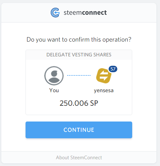
Task: Click the 'operation?' word in confirmation question
Action: point(117,40)
